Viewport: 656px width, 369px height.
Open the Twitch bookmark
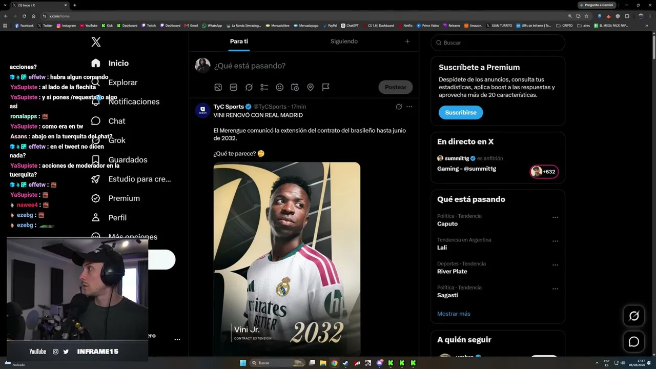[149, 26]
